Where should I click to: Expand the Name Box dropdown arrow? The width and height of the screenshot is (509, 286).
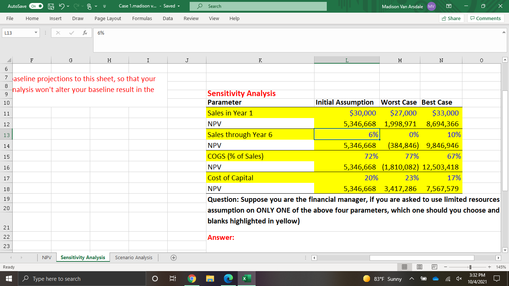pyautogui.click(x=36, y=33)
